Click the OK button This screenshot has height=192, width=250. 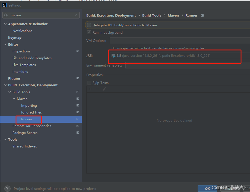(x=207, y=188)
